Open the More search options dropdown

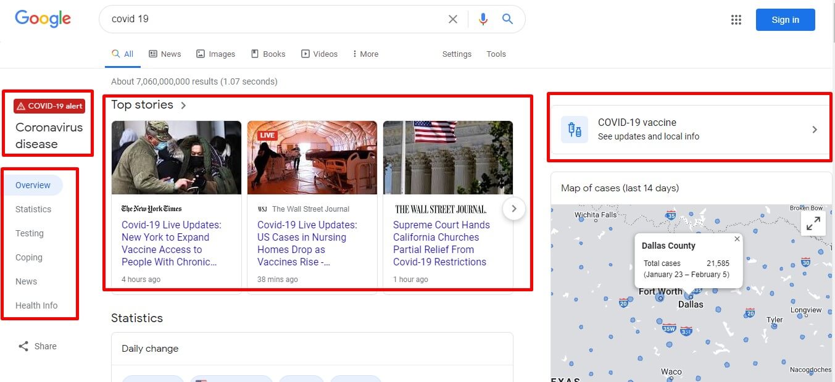coord(365,54)
